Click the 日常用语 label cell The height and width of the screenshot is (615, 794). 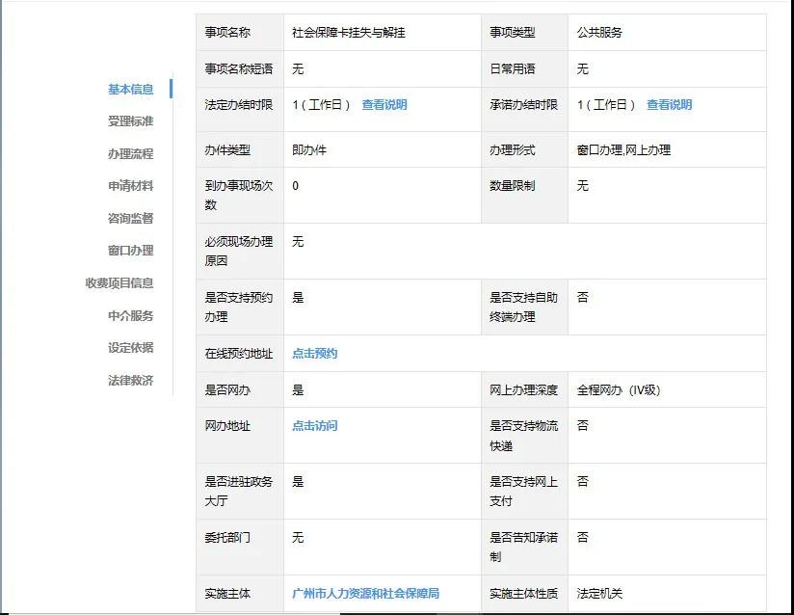[x=524, y=68]
